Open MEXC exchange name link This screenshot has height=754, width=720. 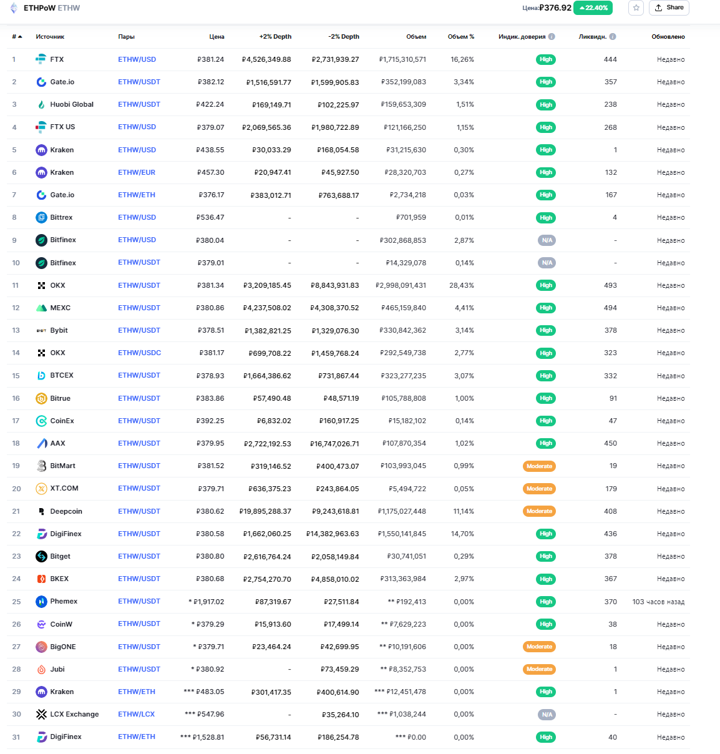(61, 308)
